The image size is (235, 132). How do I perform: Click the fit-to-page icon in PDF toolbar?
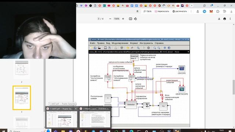[x=130, y=19]
